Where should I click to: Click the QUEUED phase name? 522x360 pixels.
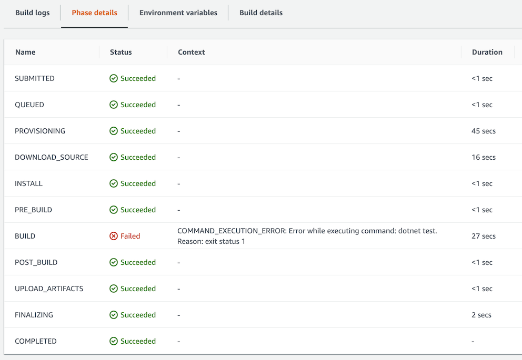[x=29, y=105]
